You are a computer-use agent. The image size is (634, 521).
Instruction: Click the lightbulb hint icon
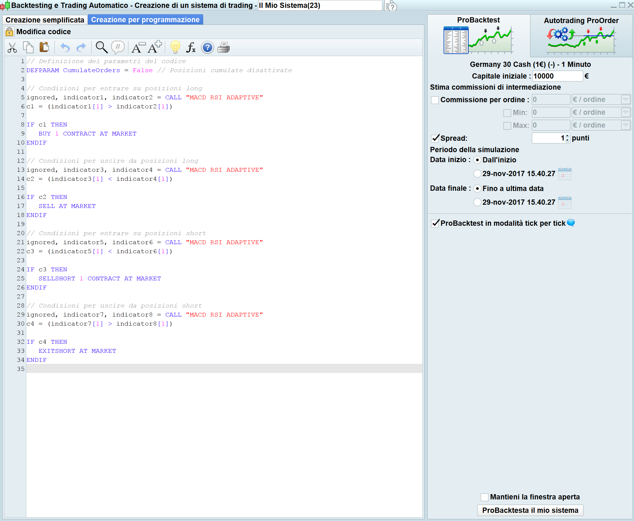(x=175, y=47)
